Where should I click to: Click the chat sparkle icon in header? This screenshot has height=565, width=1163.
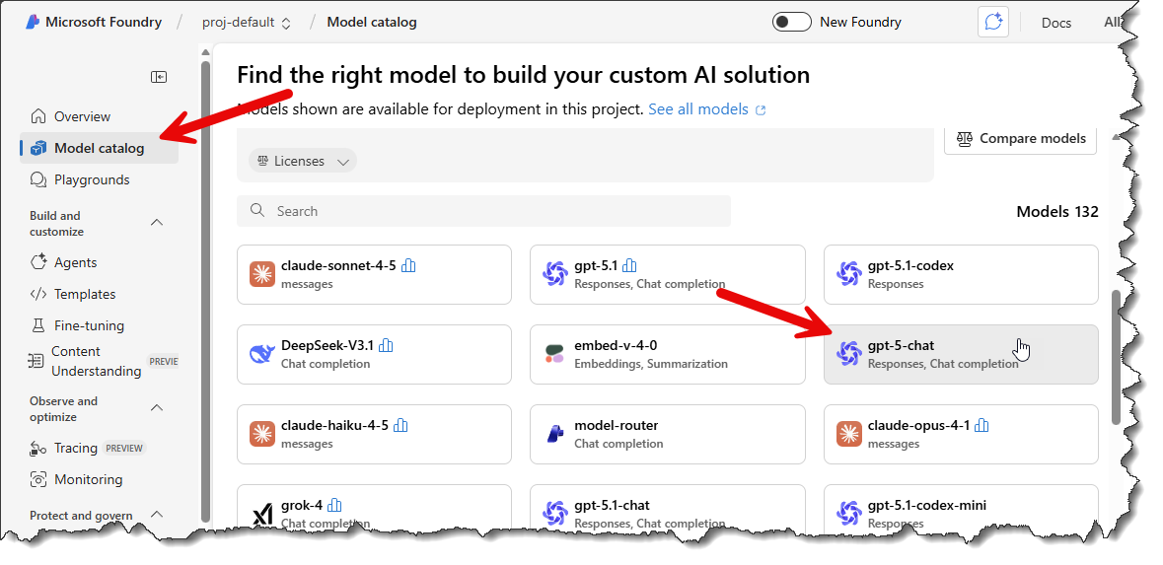click(993, 22)
